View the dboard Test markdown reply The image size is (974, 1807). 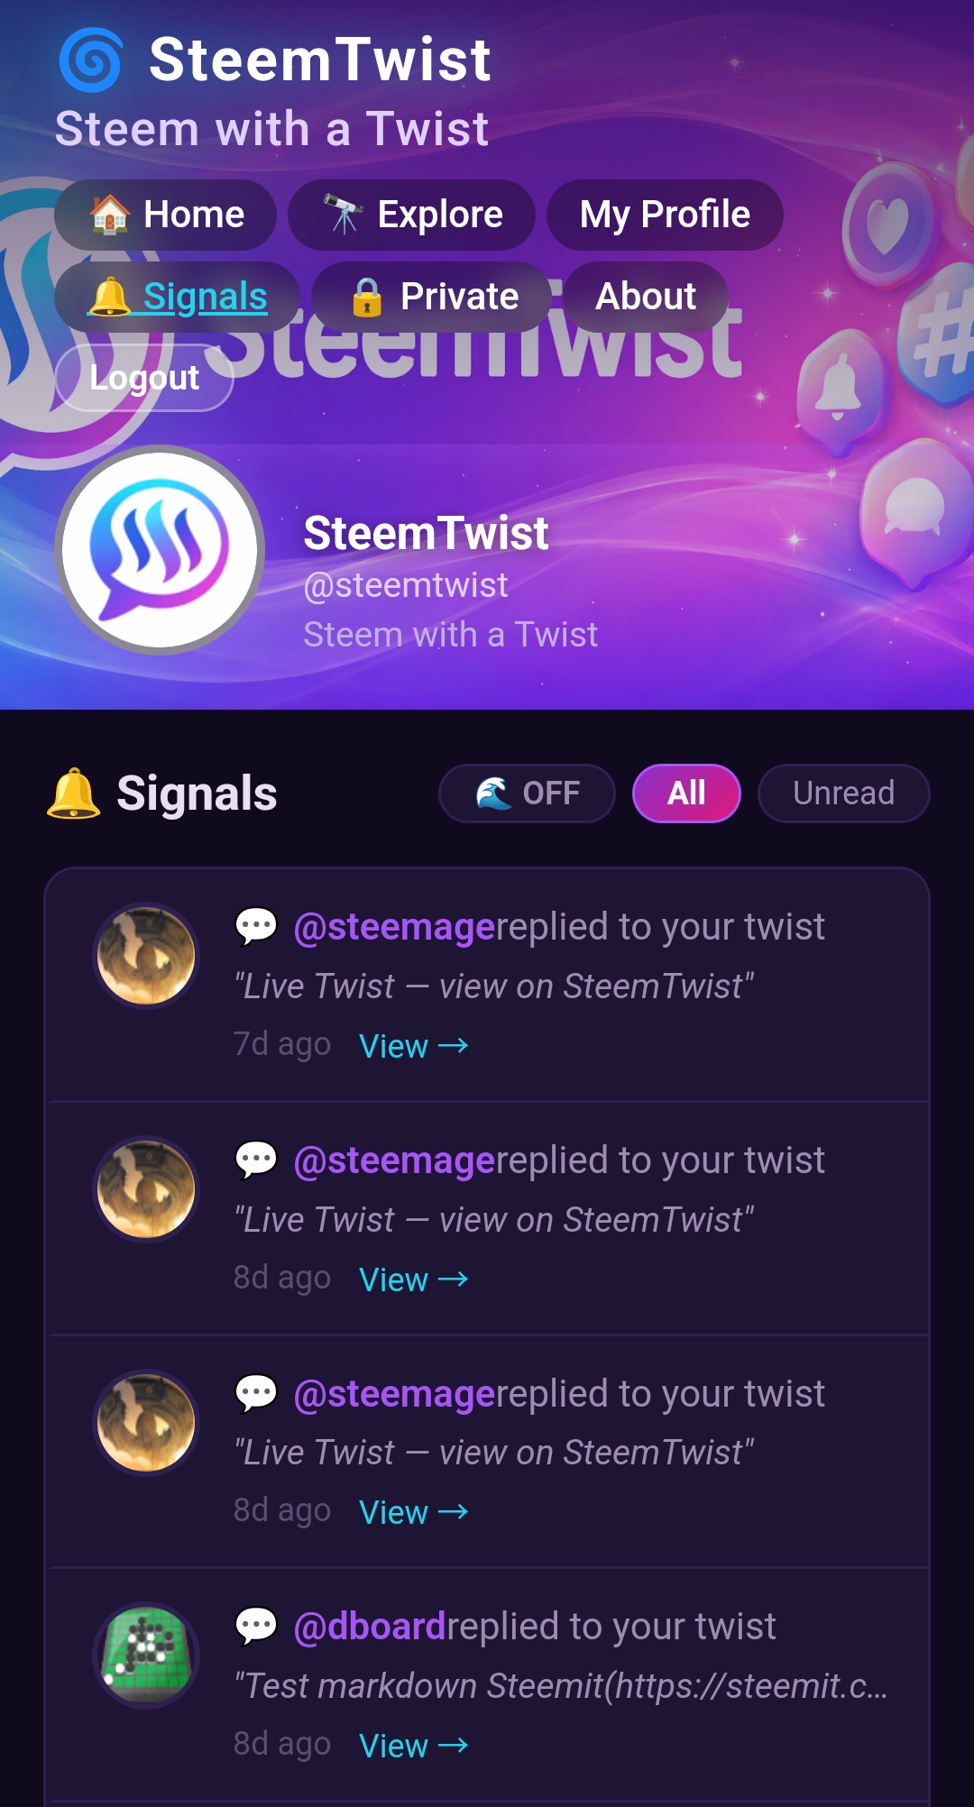click(413, 1746)
